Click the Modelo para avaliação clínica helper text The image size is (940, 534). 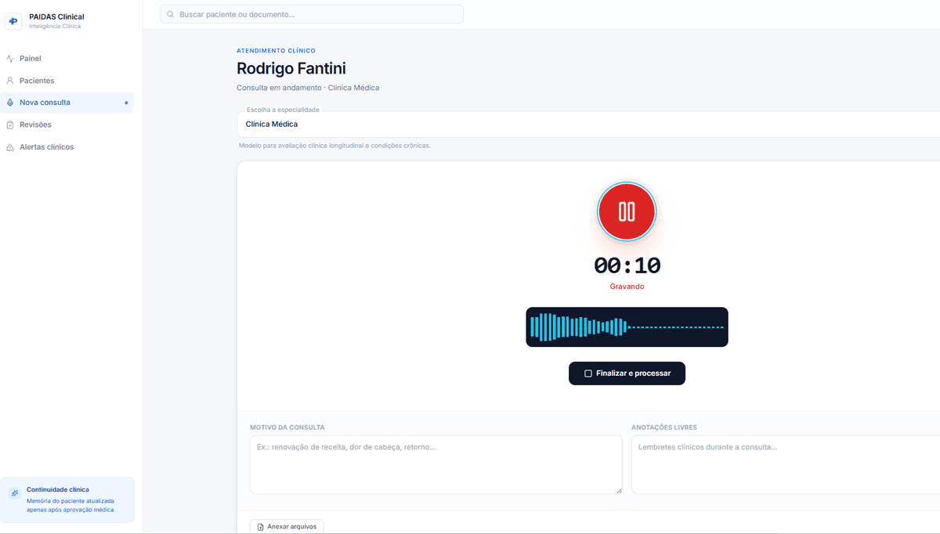coord(334,146)
